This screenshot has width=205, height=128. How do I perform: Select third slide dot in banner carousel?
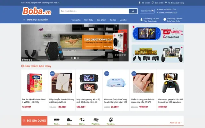pos(78,58)
